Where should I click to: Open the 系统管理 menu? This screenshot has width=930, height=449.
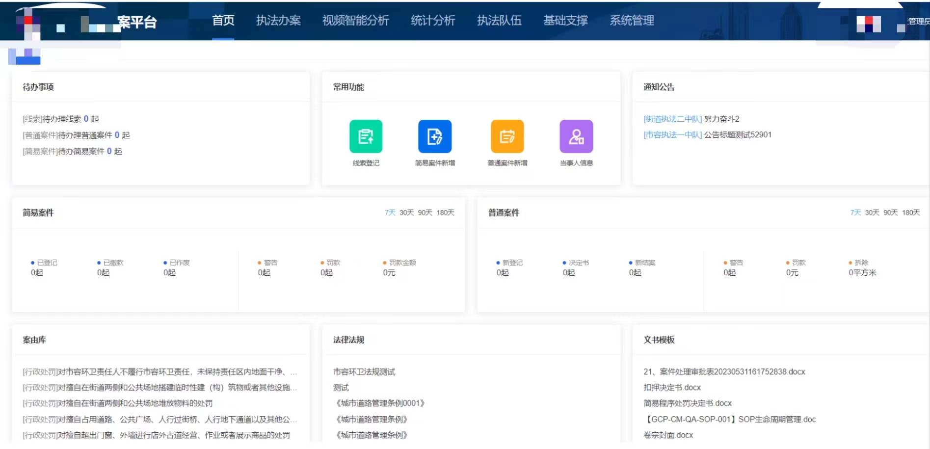[x=632, y=21]
